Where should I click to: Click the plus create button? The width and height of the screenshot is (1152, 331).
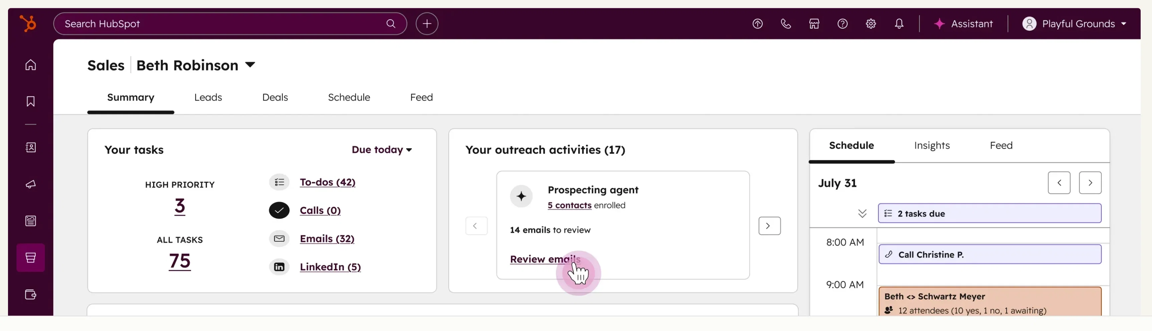pyautogui.click(x=427, y=24)
